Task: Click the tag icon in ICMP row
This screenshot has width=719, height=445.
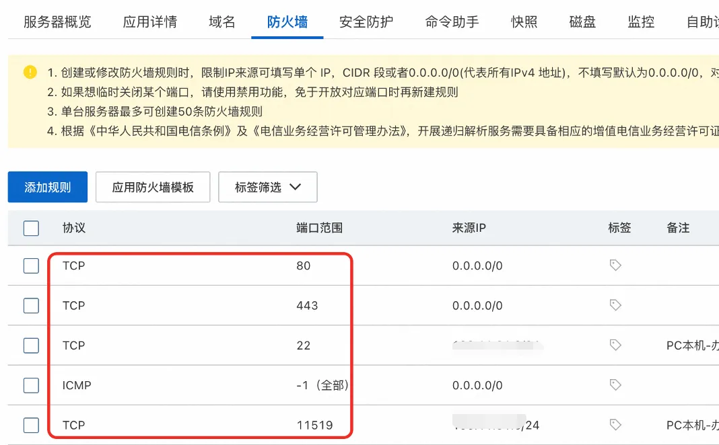Action: tap(615, 385)
